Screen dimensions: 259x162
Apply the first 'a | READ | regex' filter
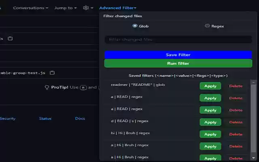[210, 98]
